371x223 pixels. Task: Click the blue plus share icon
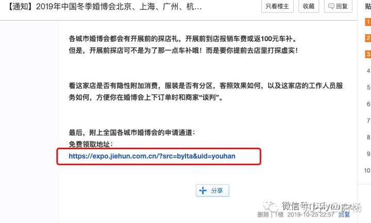[x=203, y=191]
